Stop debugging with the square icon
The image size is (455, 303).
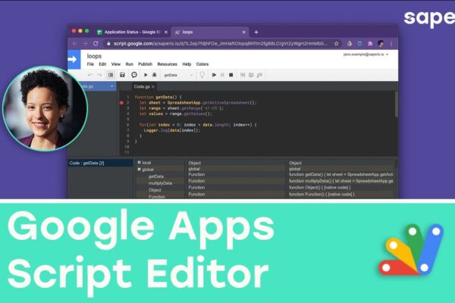tap(231, 75)
